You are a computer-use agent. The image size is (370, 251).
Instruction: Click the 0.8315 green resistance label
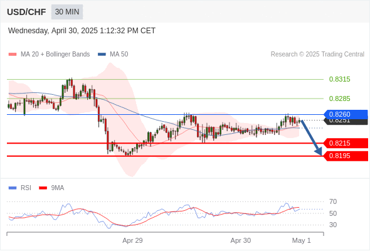pyautogui.click(x=339, y=79)
